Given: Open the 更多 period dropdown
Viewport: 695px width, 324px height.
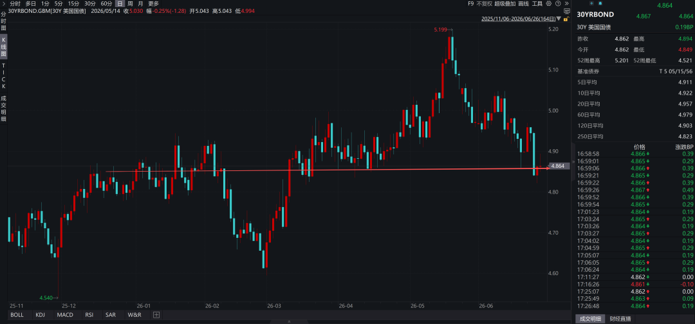Looking at the screenshot, I should [x=153, y=4].
